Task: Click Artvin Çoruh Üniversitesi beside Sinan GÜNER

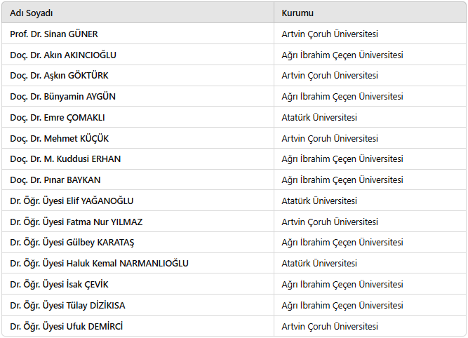Action: point(330,34)
